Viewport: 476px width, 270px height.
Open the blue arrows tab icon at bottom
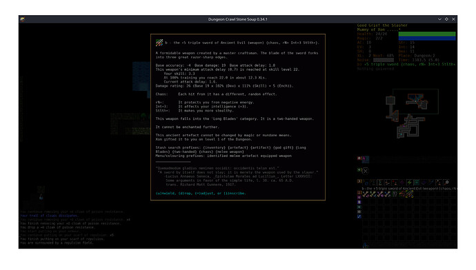pos(359,216)
